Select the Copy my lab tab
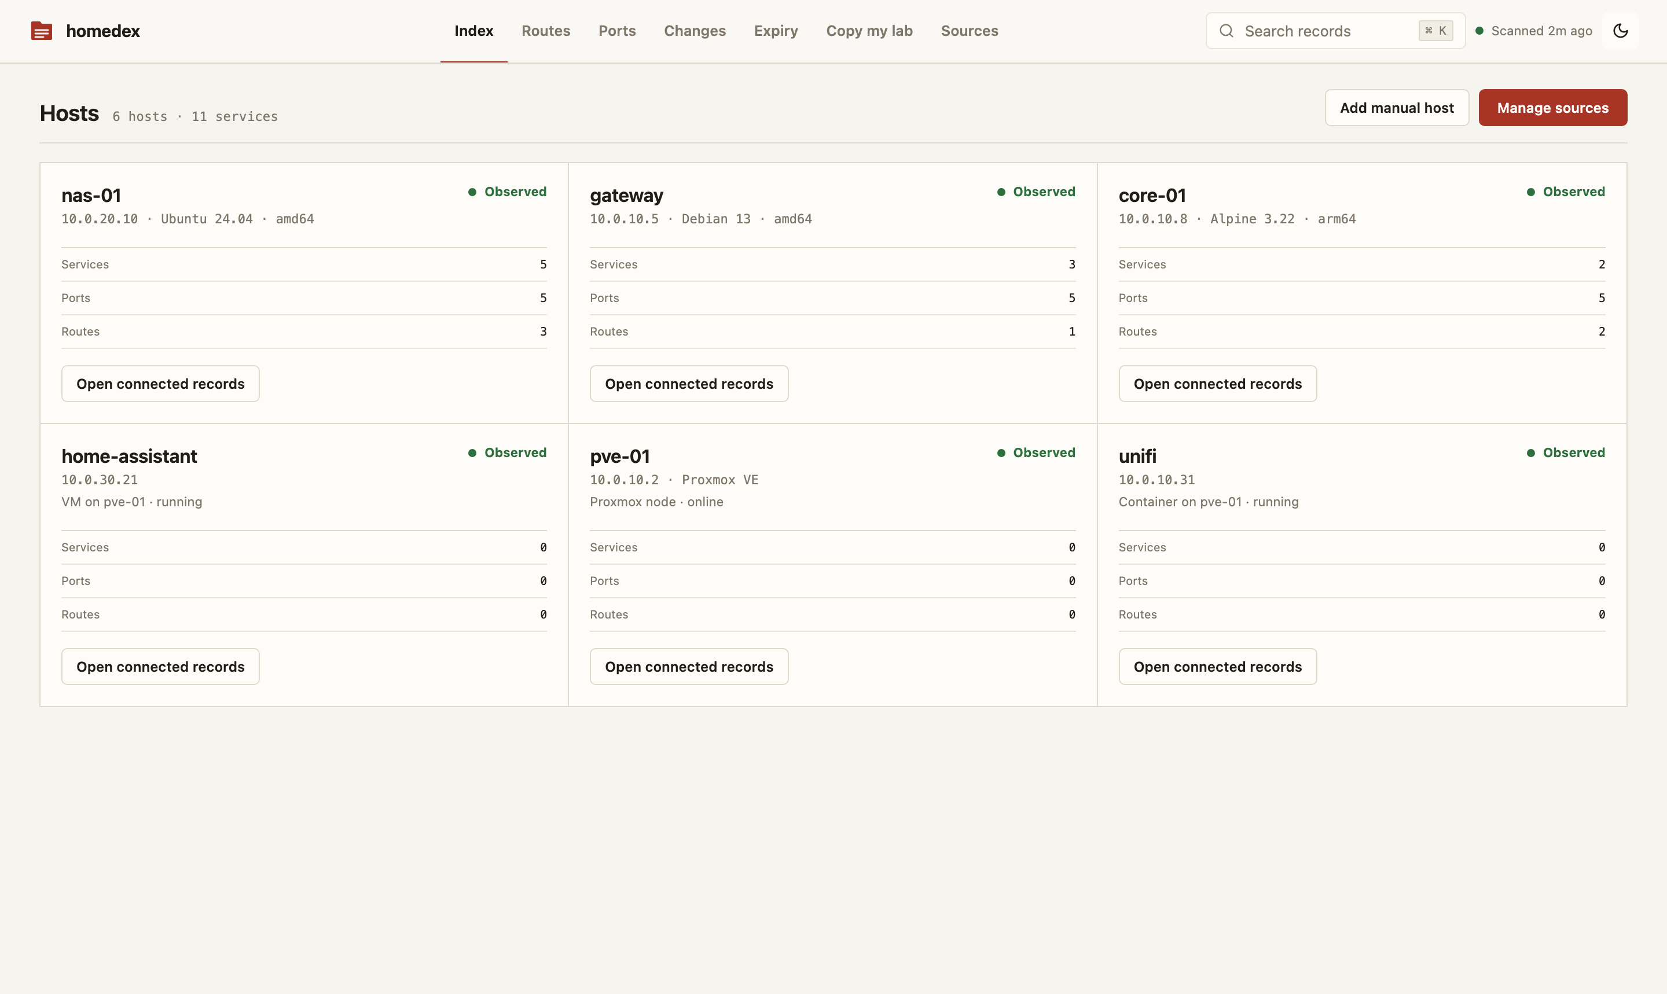1667x994 pixels. click(x=870, y=31)
